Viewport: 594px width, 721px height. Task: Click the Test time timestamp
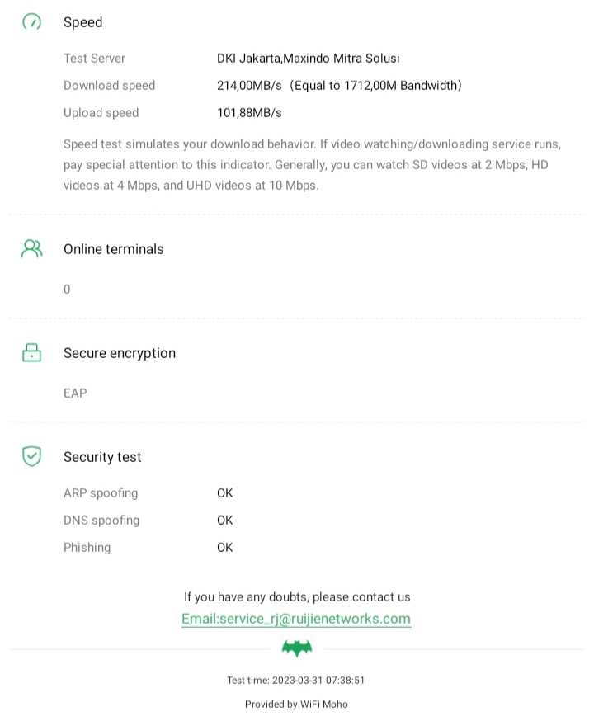click(296, 681)
